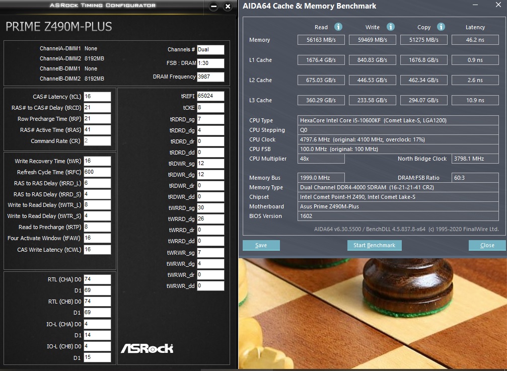Select the IO-L (CHB) D1 field showing 15
The image size is (507, 371).
pos(97,357)
